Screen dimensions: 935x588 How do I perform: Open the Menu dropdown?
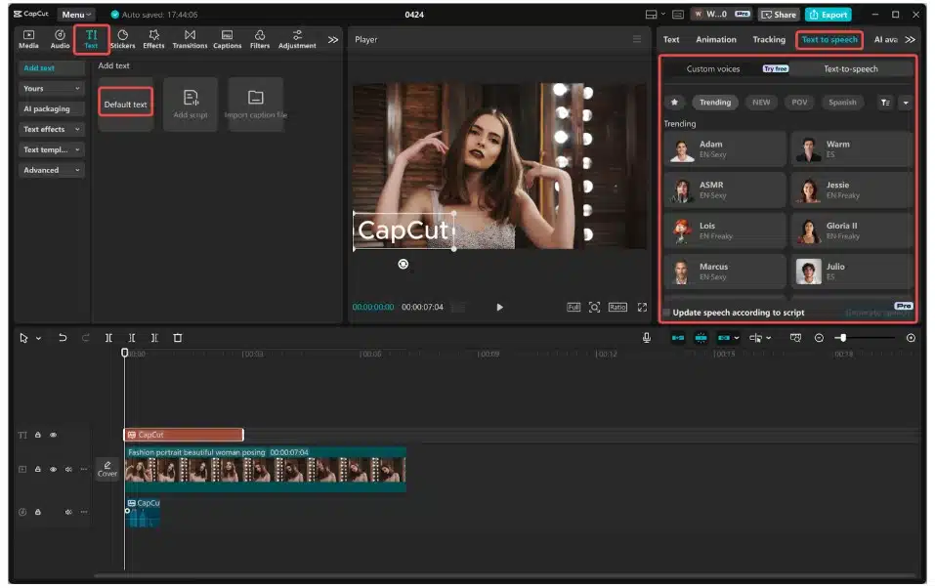coord(76,15)
